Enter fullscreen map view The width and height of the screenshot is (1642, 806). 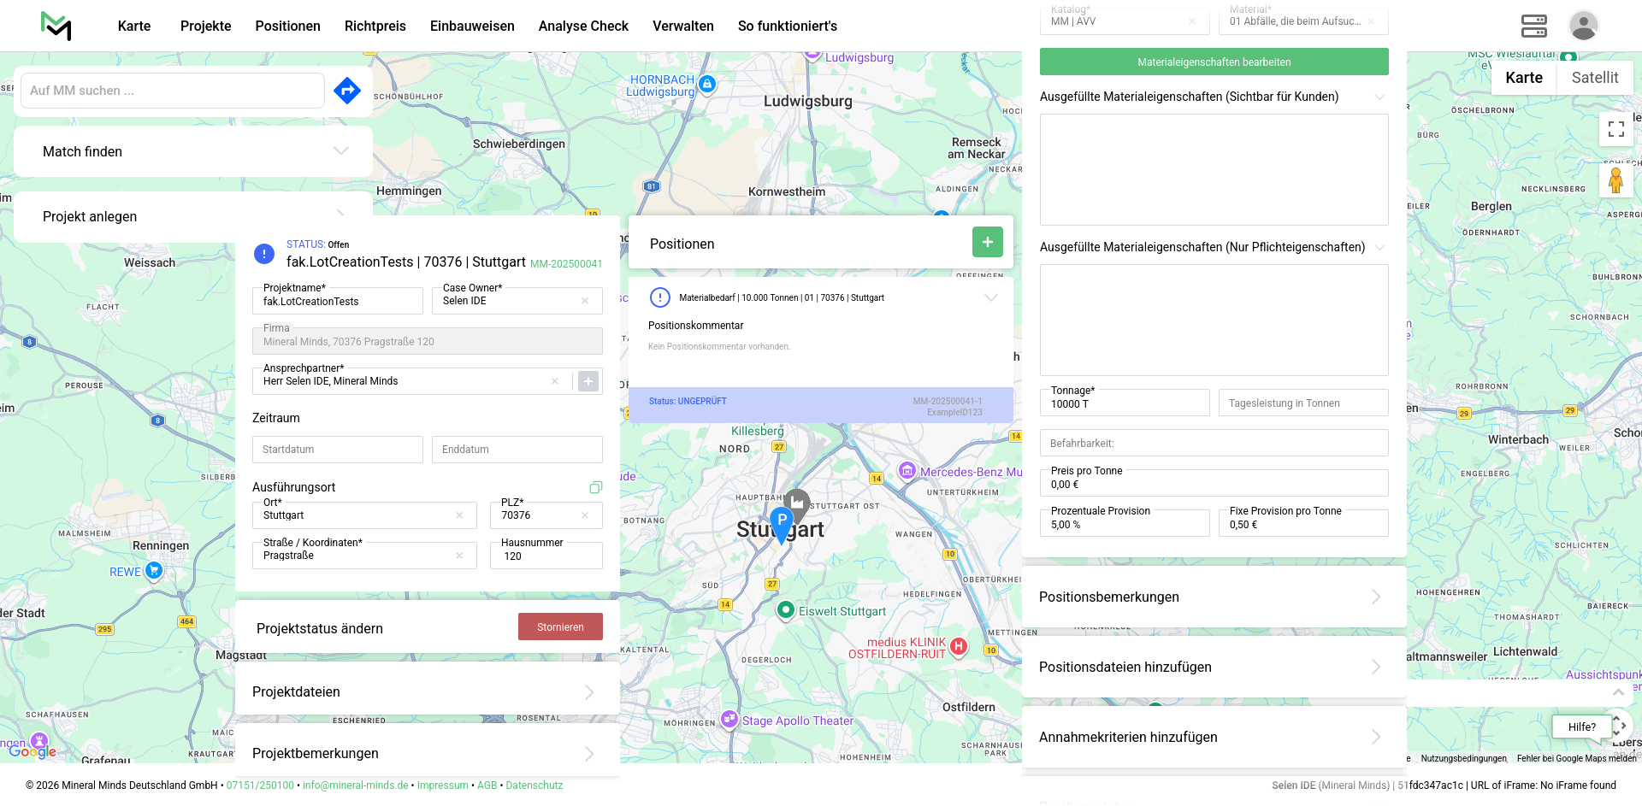[x=1615, y=129]
